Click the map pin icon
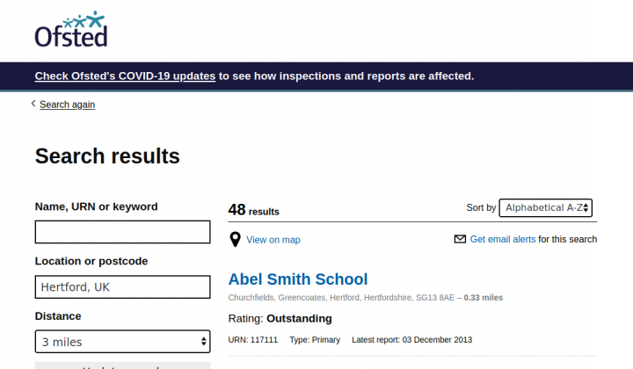Image resolution: width=633 pixels, height=369 pixels. coord(235,240)
